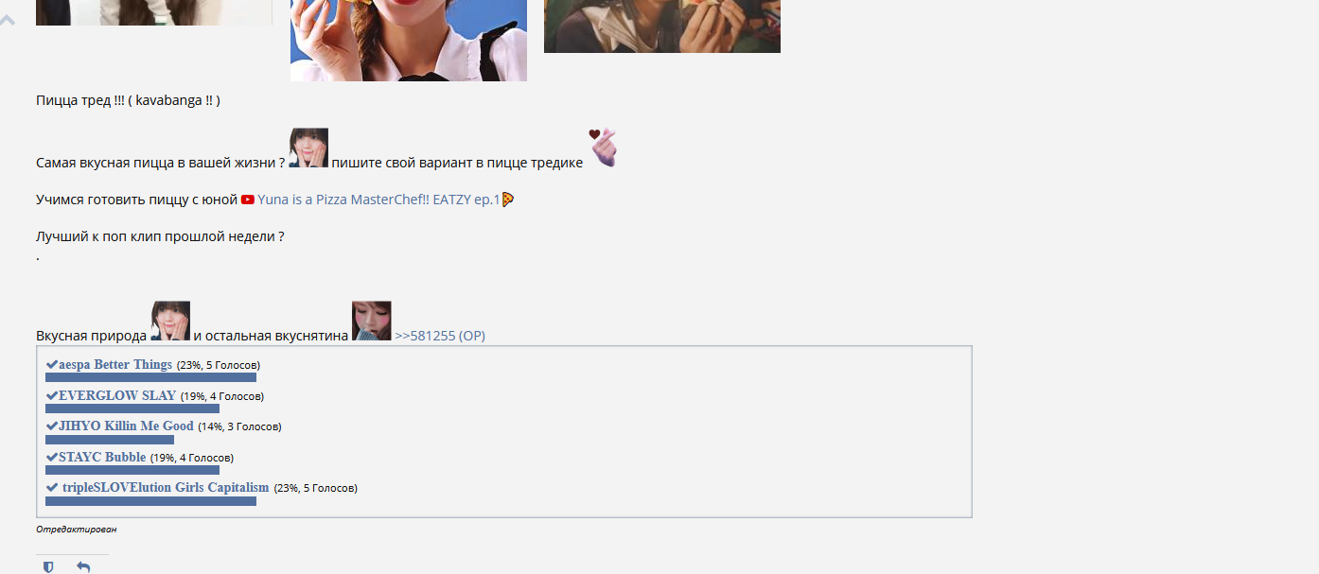This screenshot has width=1319, height=574.
Task: Click the red YouTube icon before Yuna link
Action: click(248, 200)
